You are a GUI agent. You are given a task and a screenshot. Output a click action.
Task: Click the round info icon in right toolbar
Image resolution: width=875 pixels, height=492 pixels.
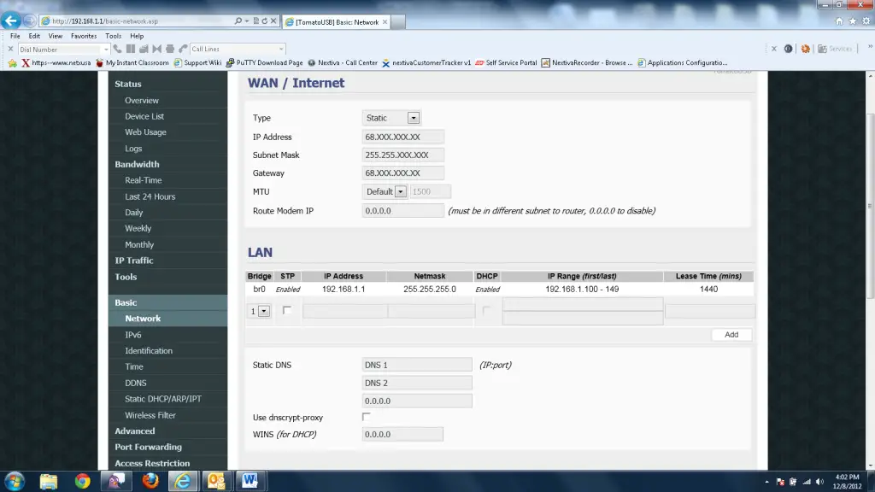[788, 49]
